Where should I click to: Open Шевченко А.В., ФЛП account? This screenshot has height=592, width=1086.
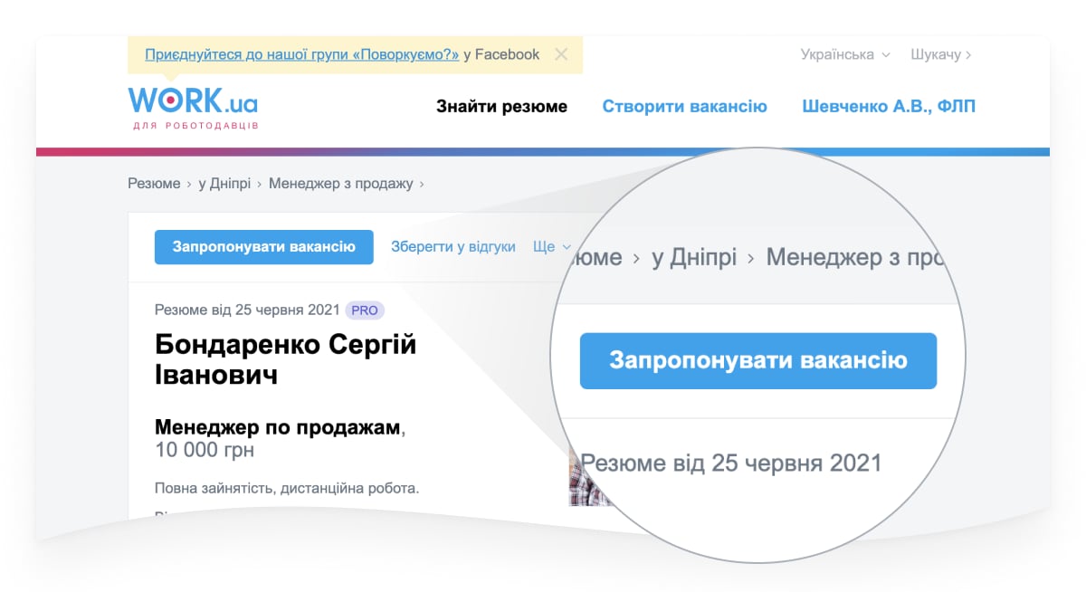click(889, 107)
